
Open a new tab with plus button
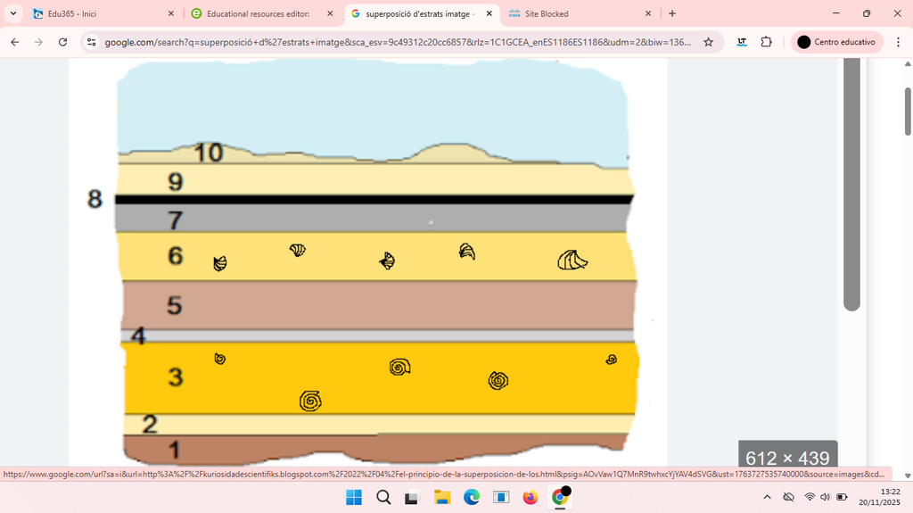(672, 13)
